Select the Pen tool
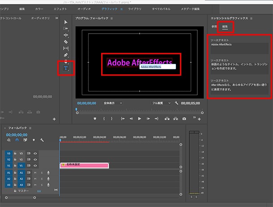The height and width of the screenshot is (207, 273). (x=66, y=55)
